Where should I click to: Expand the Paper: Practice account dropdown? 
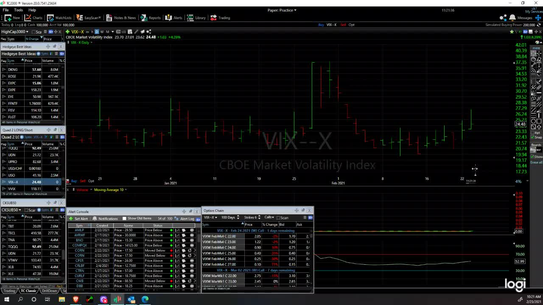pos(282,10)
